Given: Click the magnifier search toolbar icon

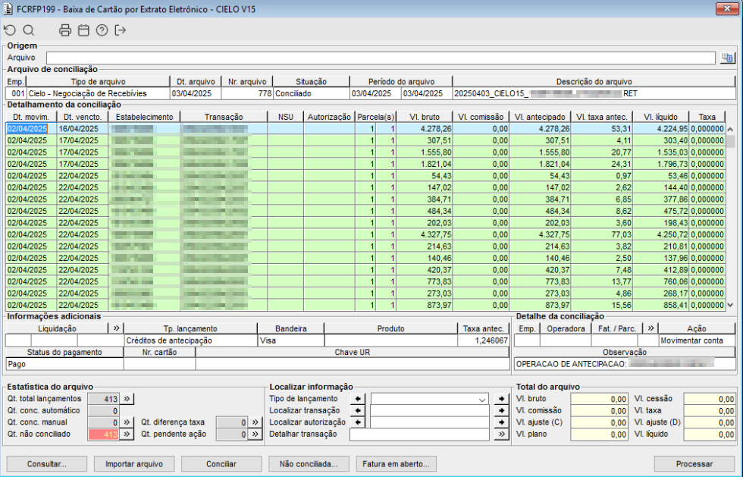Looking at the screenshot, I should click(29, 30).
